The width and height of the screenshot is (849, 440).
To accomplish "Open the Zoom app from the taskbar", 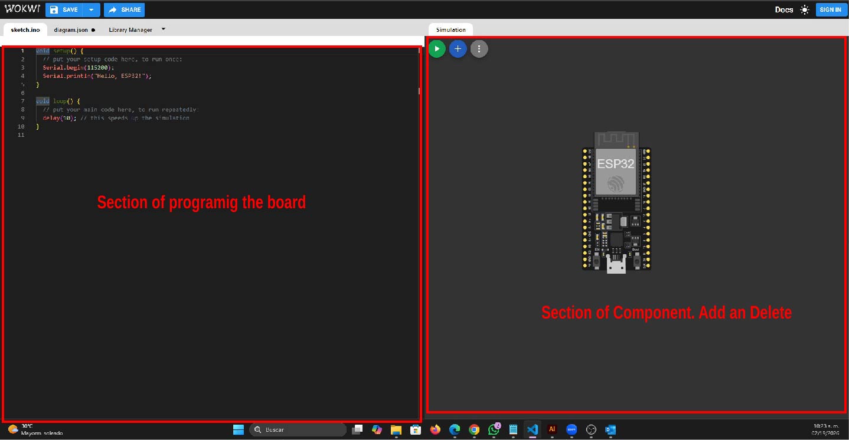I will 572,429.
